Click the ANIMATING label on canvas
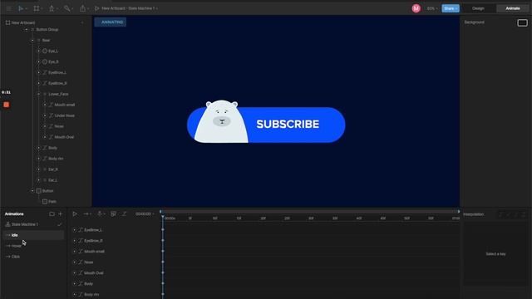 (x=111, y=22)
